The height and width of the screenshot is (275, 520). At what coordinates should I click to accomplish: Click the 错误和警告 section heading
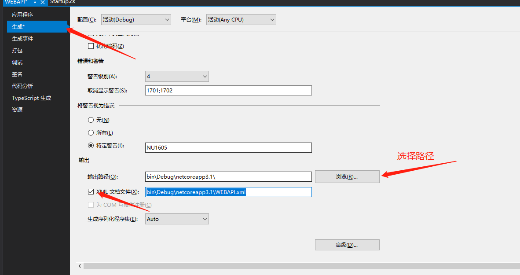[91, 61]
